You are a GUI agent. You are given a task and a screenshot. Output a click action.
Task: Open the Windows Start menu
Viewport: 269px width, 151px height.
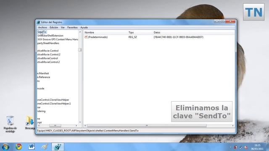point(5,147)
